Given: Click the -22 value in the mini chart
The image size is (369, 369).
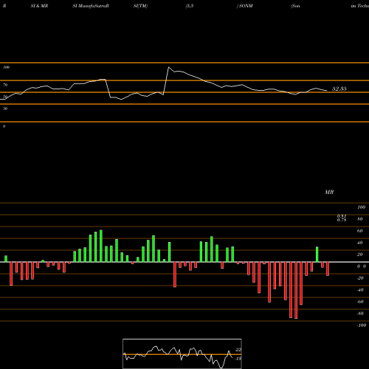Looking at the screenshot, I should [238, 350].
